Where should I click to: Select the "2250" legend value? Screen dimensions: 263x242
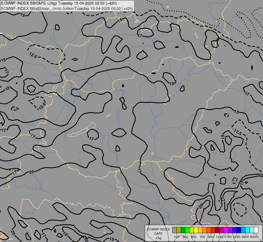click(237, 237)
